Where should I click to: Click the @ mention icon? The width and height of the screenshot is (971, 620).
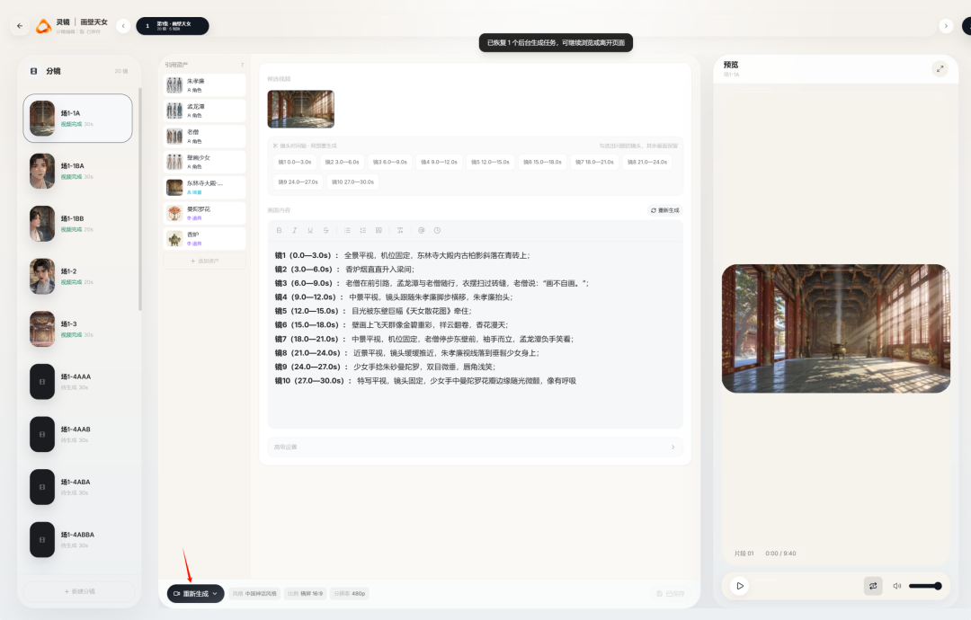pos(421,230)
